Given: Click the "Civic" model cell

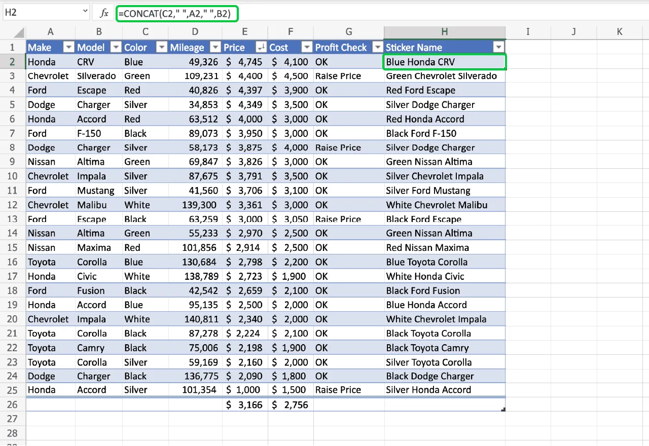Looking at the screenshot, I should [98, 276].
